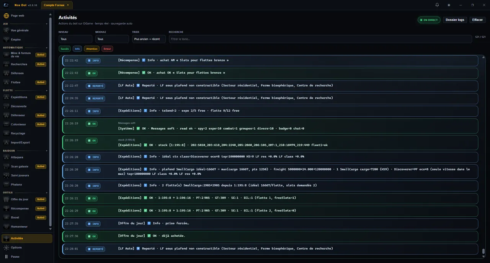Open the Scan galaxie icon
This screenshot has height=263, width=490.
pyautogui.click(x=6, y=166)
